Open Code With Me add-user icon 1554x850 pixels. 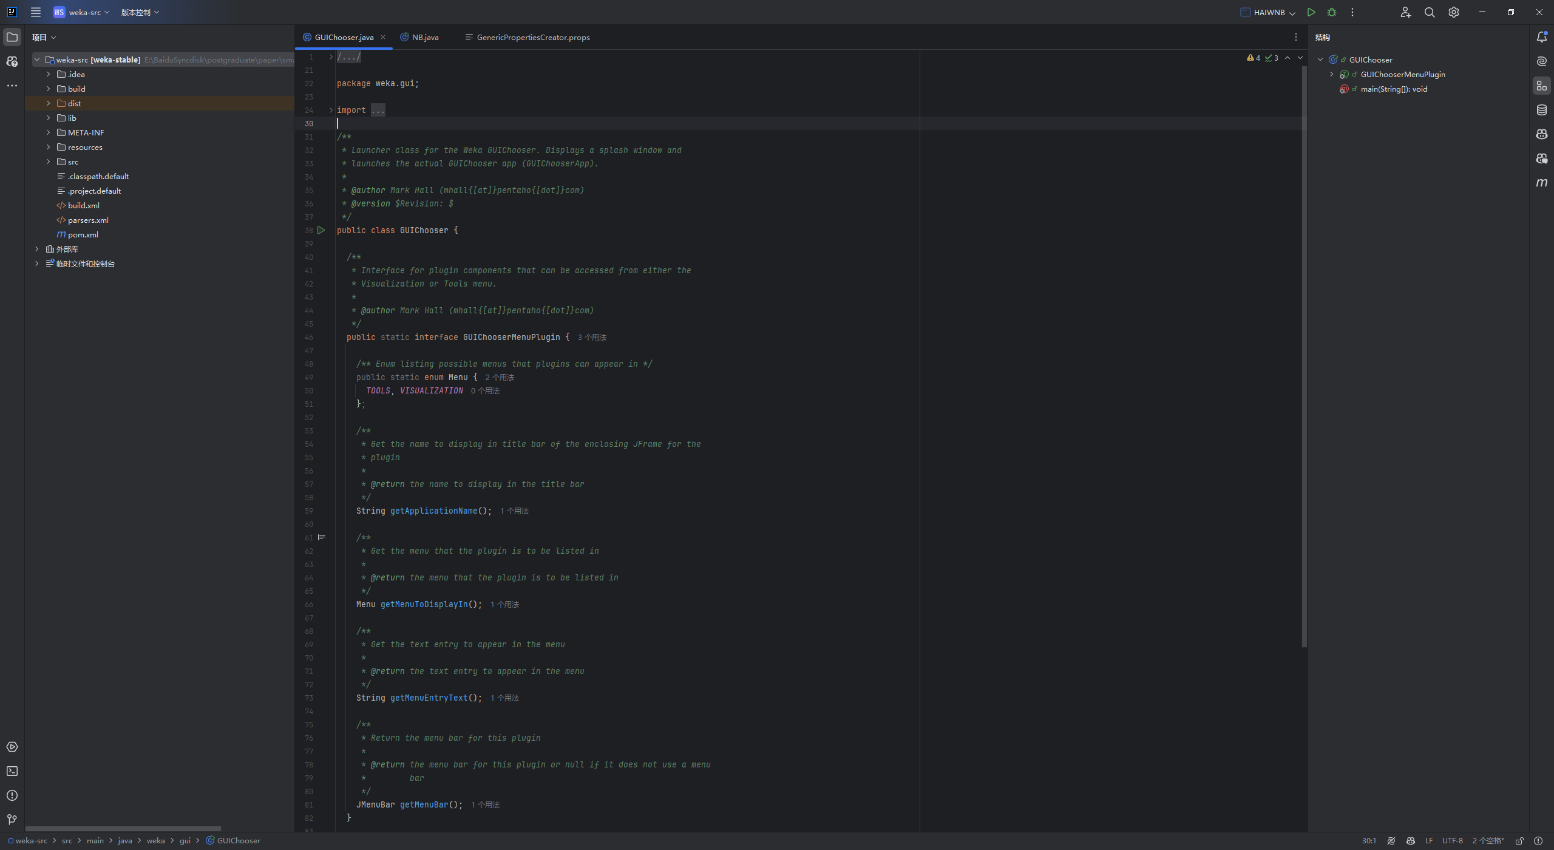[1406, 12]
